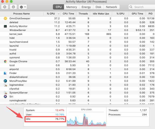The width and height of the screenshot is (155, 129).
Task: Select the deleted process row
Action: coord(78,22)
